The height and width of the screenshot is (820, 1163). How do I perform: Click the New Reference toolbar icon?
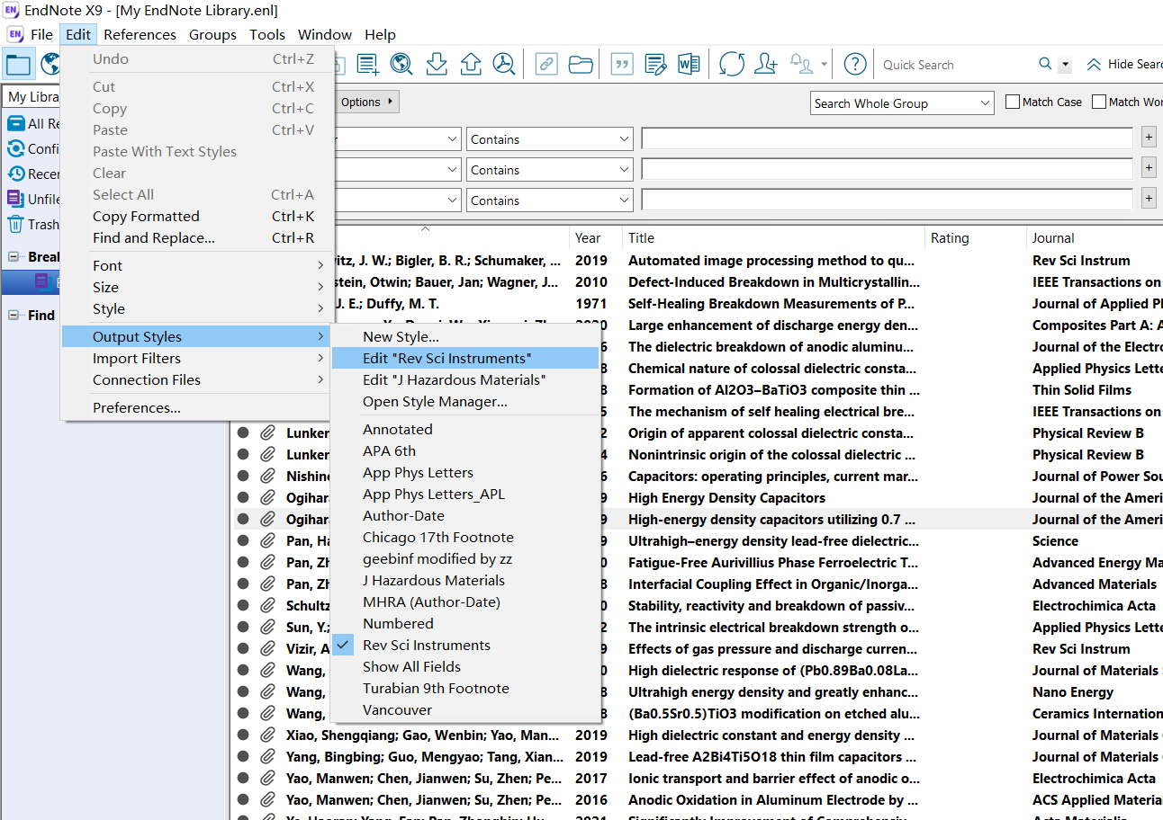click(368, 64)
